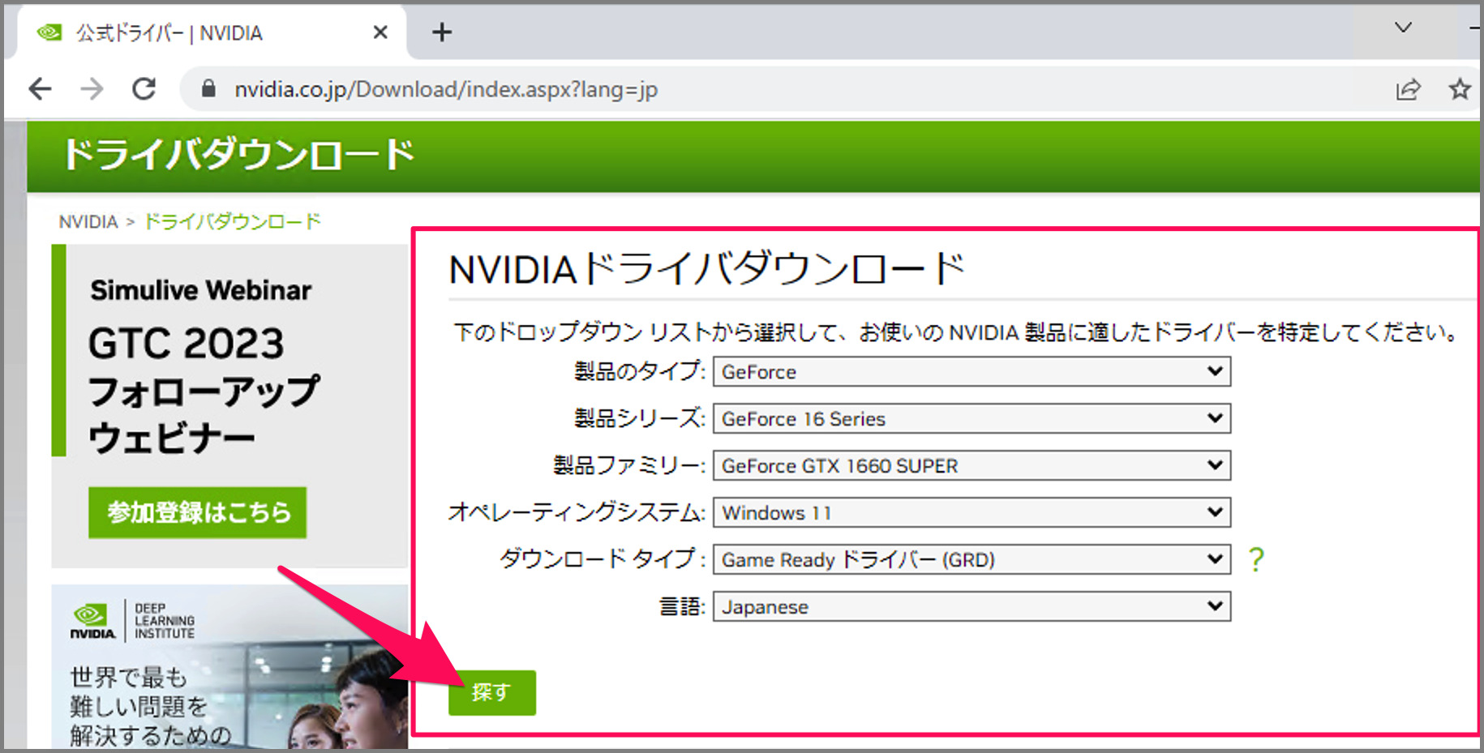
Task: Click the green question mark beside download type
Action: coord(1255,559)
